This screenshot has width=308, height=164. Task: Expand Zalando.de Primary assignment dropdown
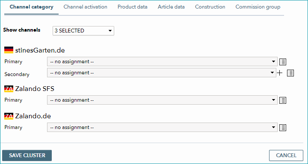[x=162, y=127]
